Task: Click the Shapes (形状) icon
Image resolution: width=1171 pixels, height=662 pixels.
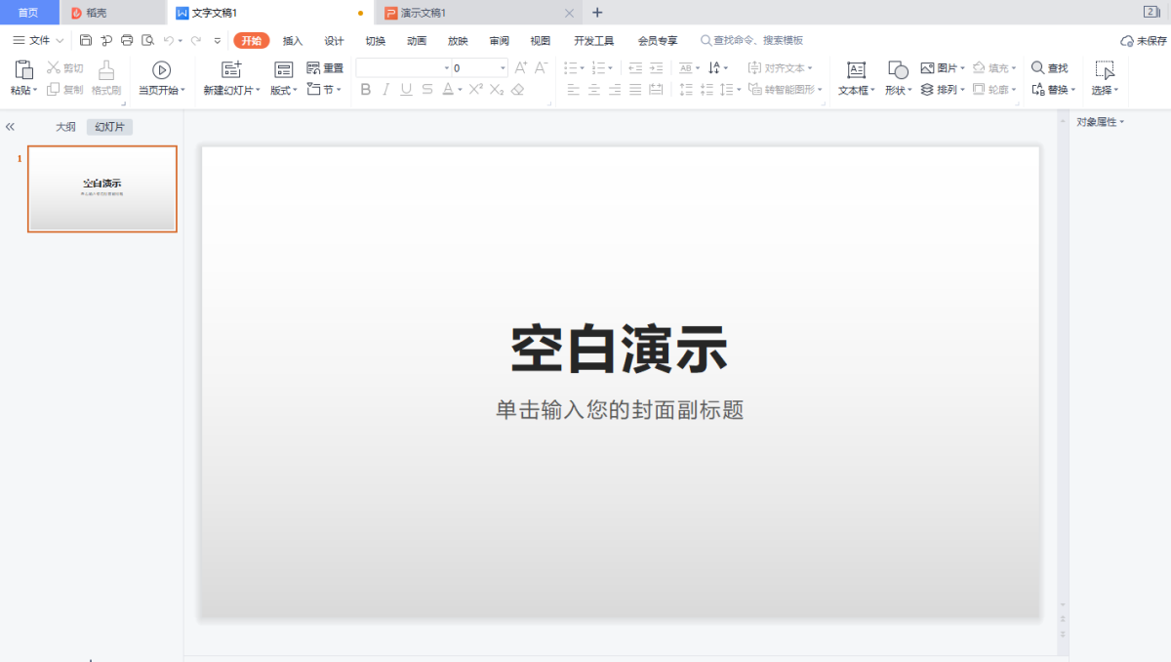Action: point(898,69)
